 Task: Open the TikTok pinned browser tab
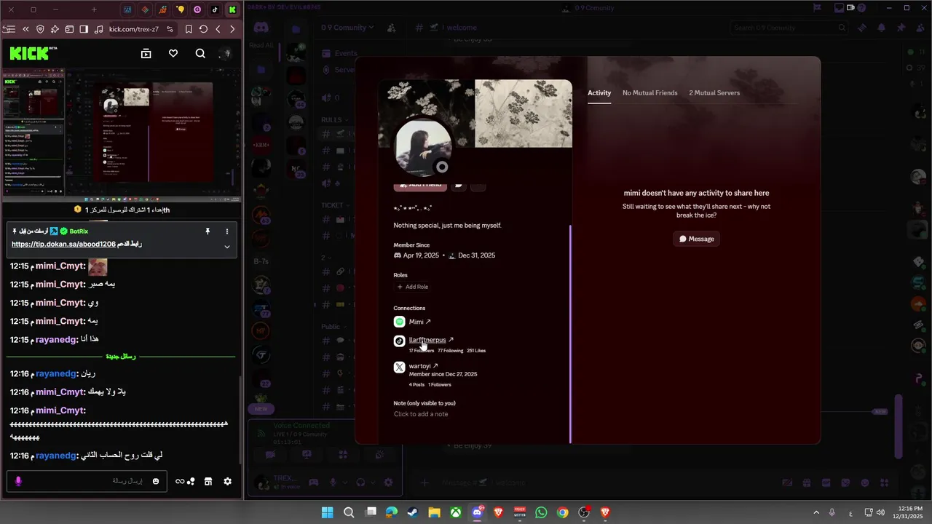pos(215,9)
